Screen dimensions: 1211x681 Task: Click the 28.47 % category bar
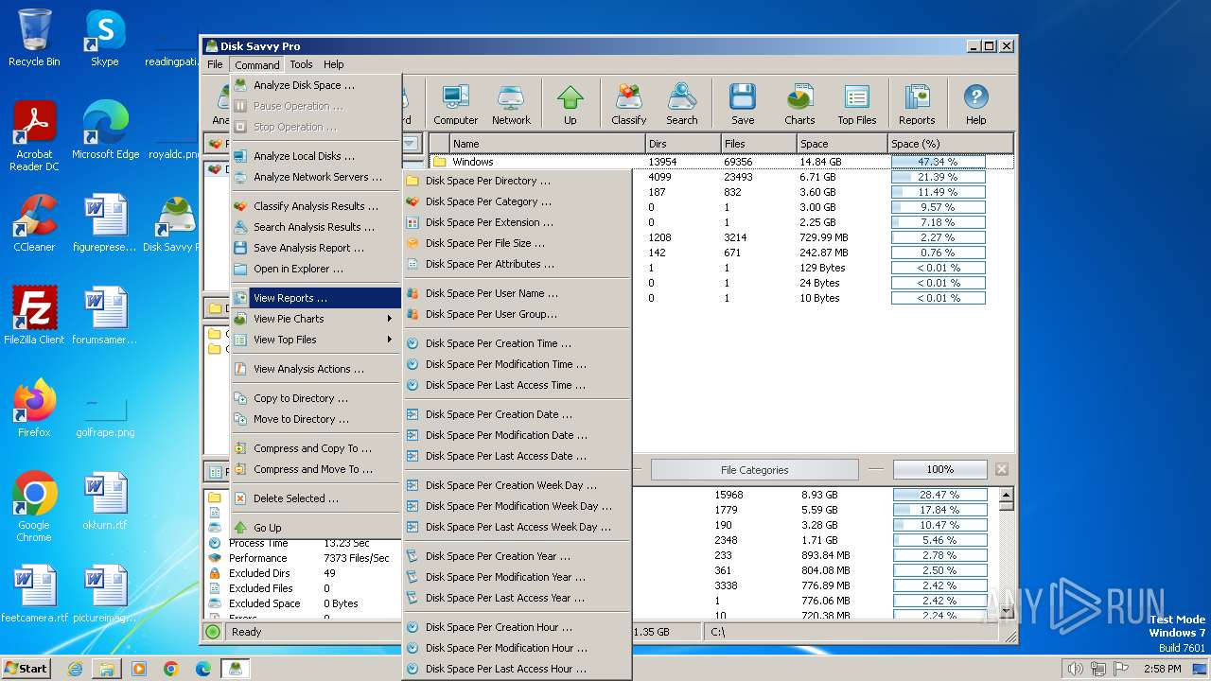(x=939, y=495)
